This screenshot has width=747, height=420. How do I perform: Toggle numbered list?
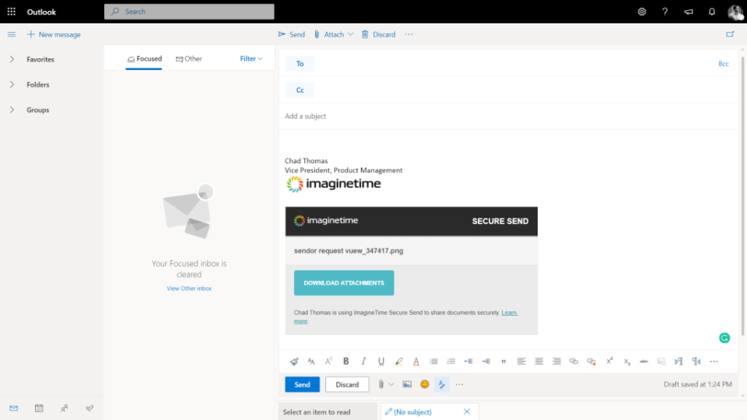[x=451, y=362]
